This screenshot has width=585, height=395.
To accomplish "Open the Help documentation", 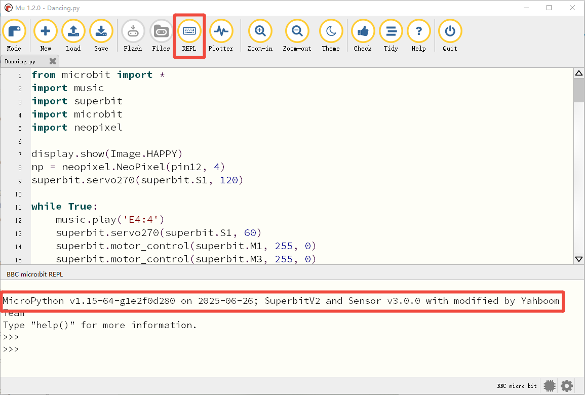I will [x=418, y=35].
